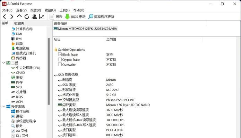Open the graph chart icon in toolbar
This screenshot has height=138, width=241.
(x=42, y=17)
